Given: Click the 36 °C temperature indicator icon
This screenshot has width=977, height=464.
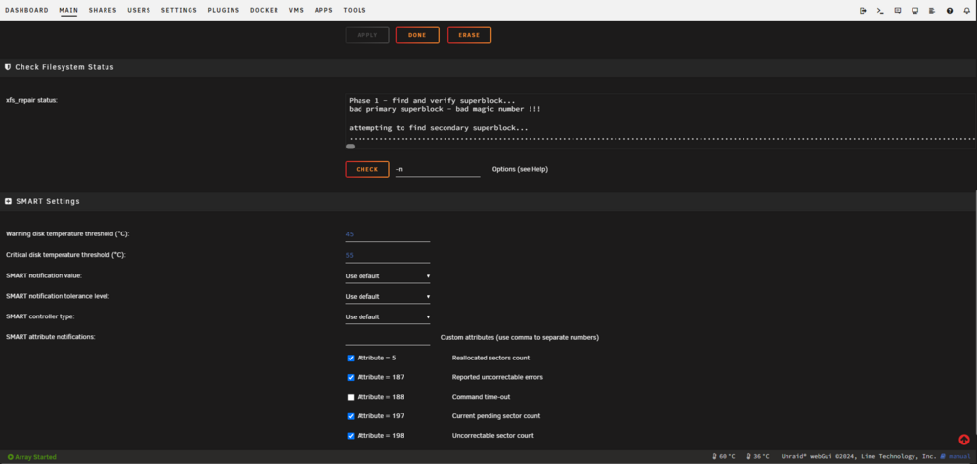Looking at the screenshot, I should 749,456.
